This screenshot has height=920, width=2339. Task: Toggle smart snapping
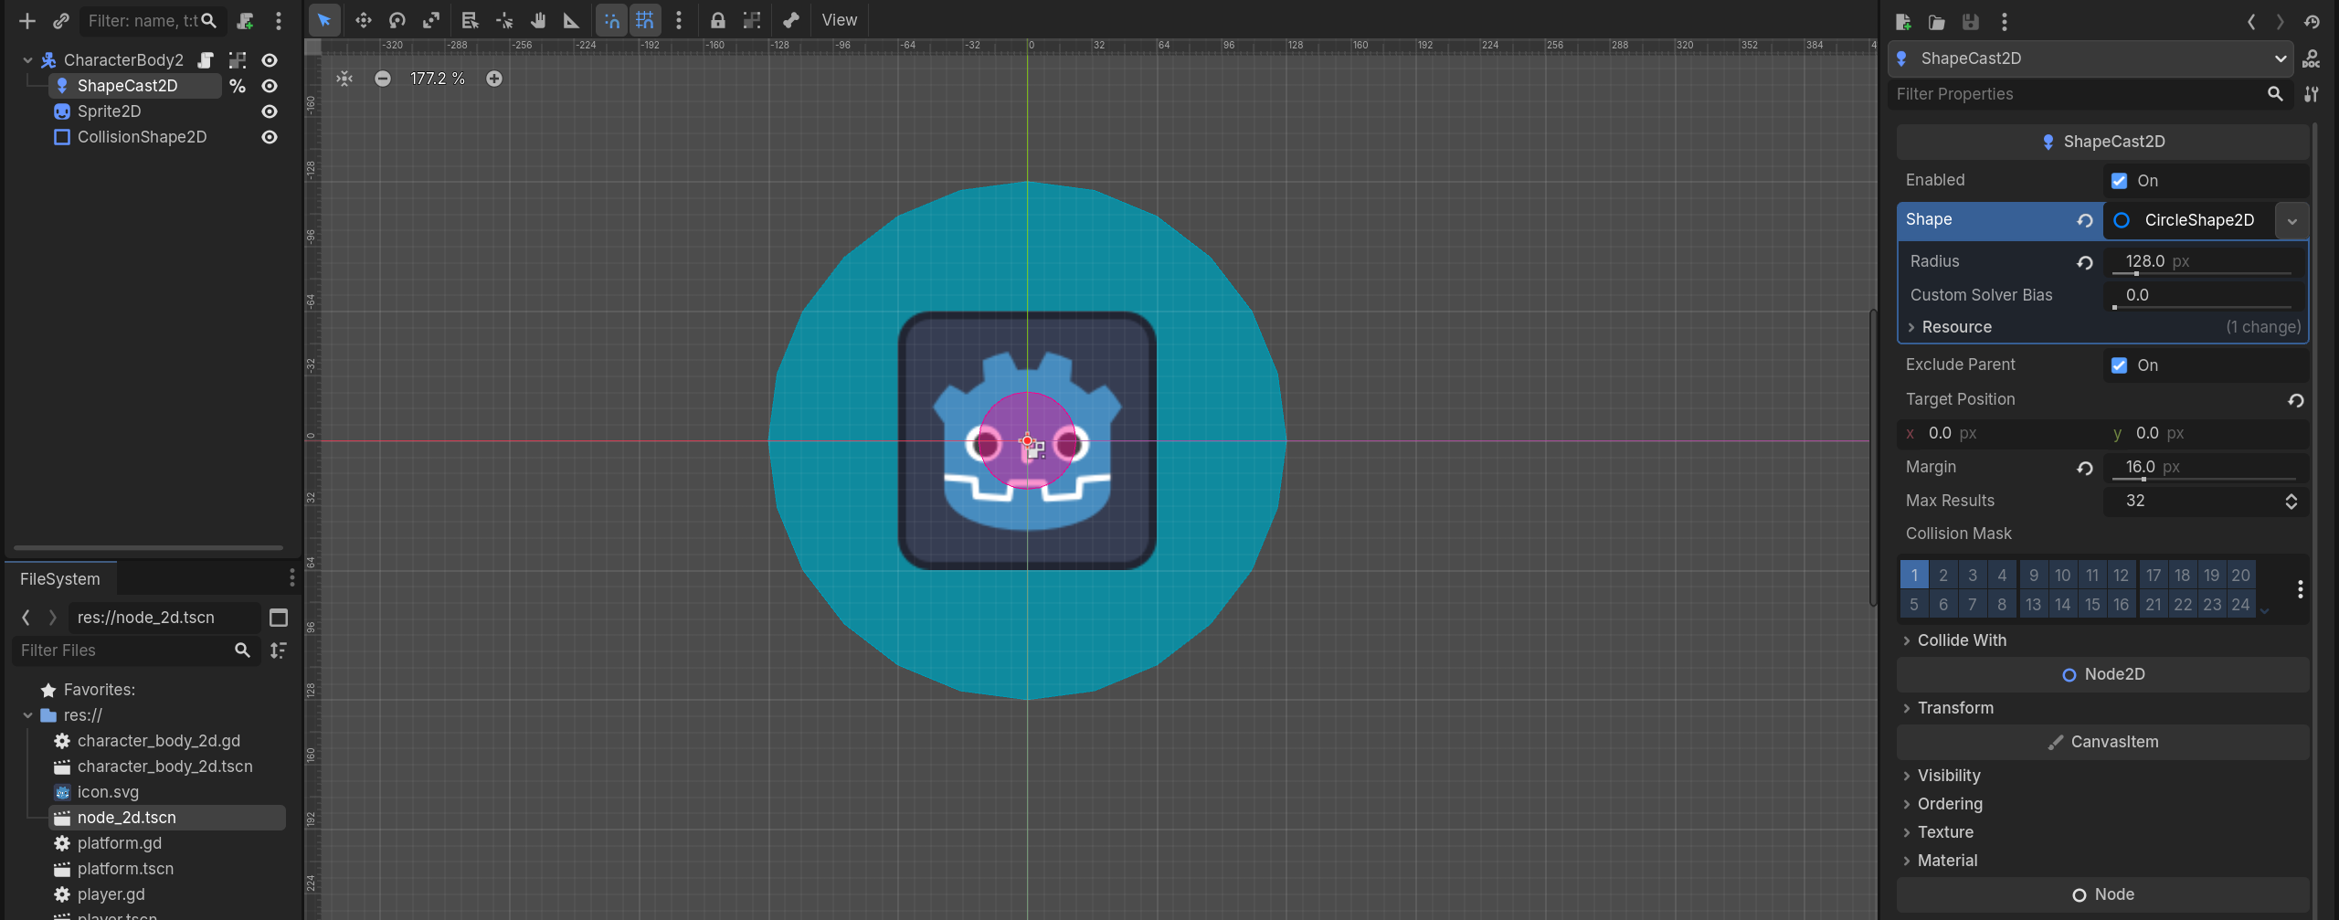[611, 20]
